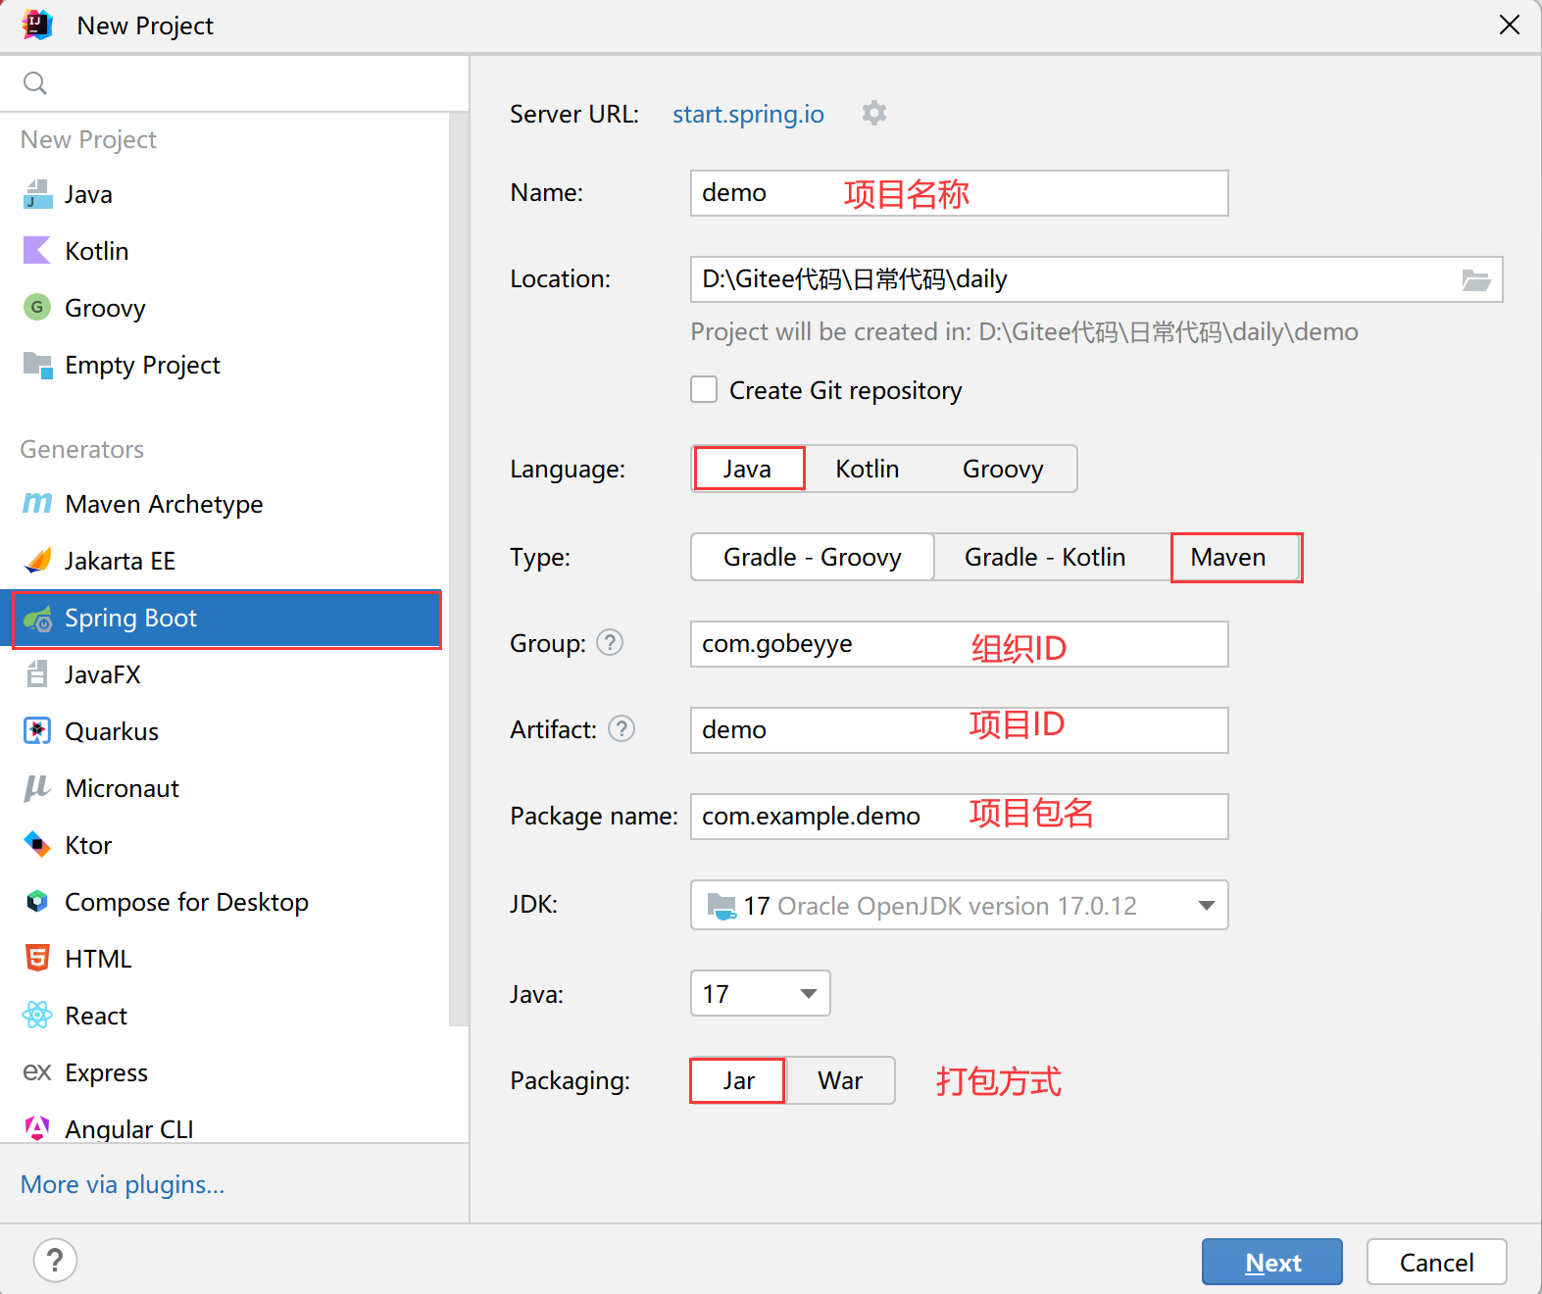Image resolution: width=1542 pixels, height=1294 pixels.
Task: Open server URL settings gear
Action: click(874, 113)
